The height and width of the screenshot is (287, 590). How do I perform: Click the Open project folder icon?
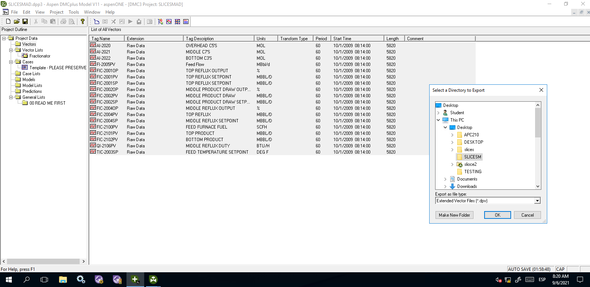tap(17, 22)
